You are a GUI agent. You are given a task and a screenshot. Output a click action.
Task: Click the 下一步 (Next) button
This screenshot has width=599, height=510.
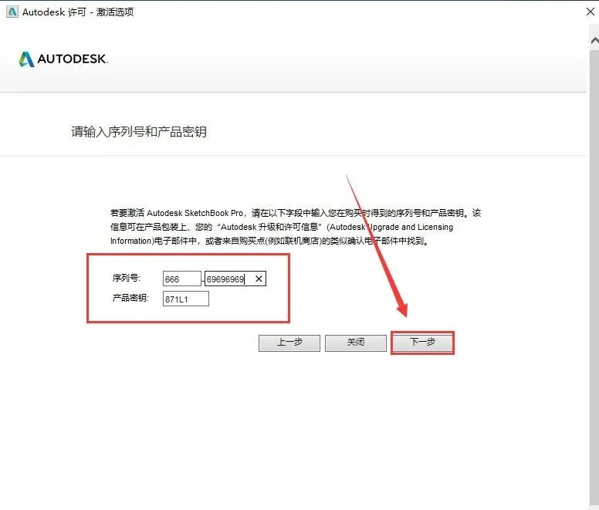point(422,343)
